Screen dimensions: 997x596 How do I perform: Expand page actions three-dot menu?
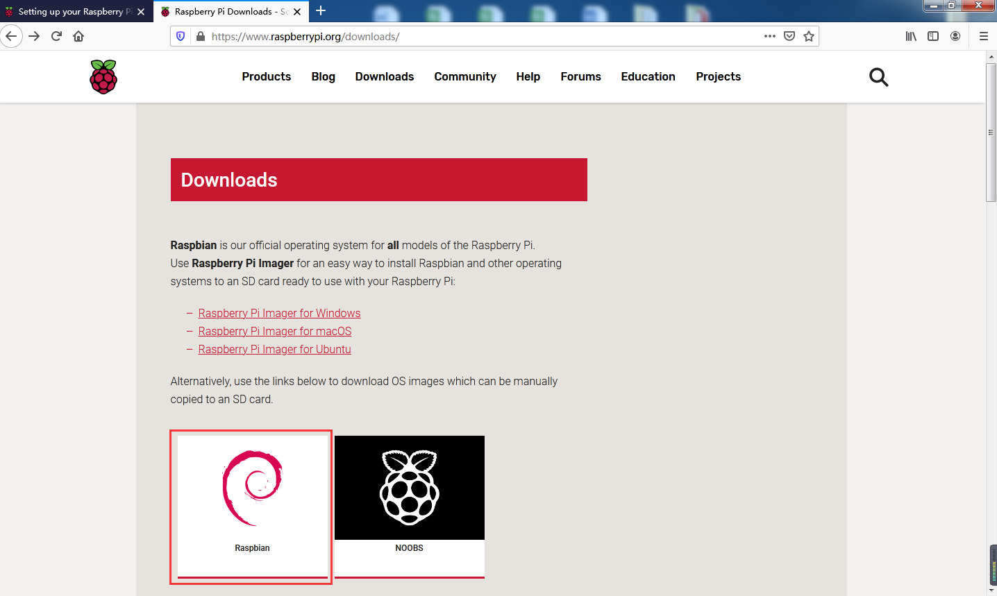tap(769, 36)
